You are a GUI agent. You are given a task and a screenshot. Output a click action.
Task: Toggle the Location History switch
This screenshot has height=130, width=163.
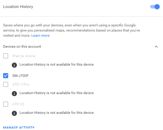tap(155, 7)
